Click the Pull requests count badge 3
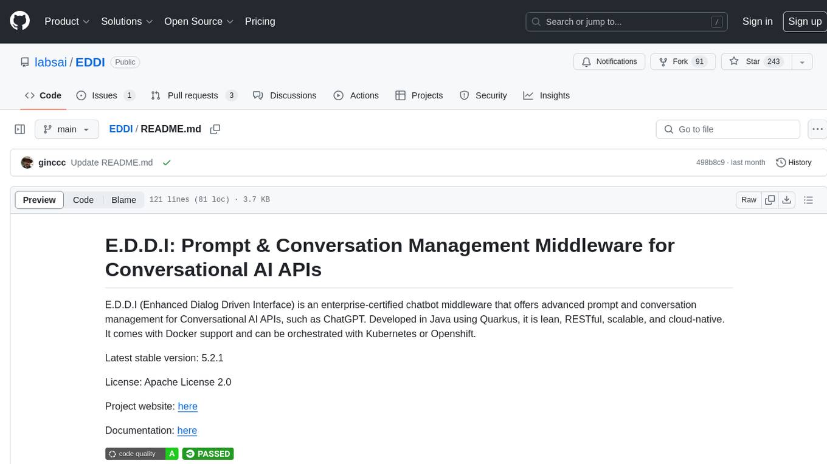This screenshot has height=464, width=827. 231,95
